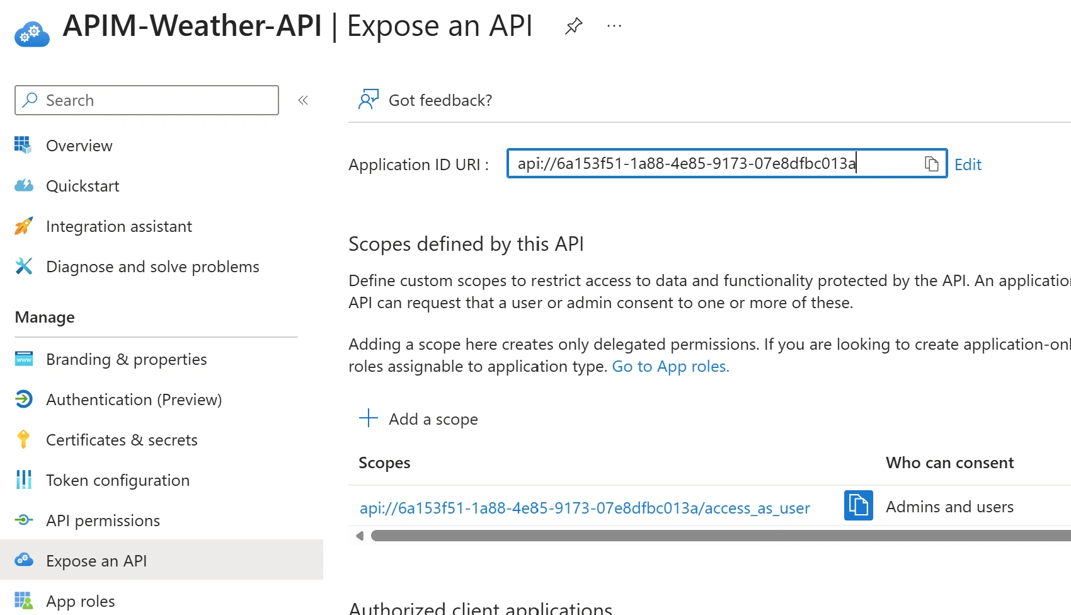Click the Branding & properties icon
The width and height of the screenshot is (1071, 615).
click(23, 359)
